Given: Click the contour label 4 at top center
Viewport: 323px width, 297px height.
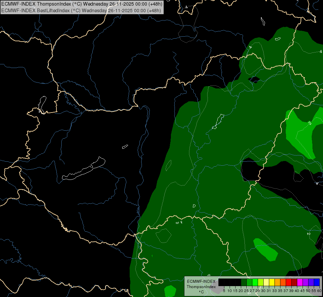Looking at the screenshot, I should point(186,7).
